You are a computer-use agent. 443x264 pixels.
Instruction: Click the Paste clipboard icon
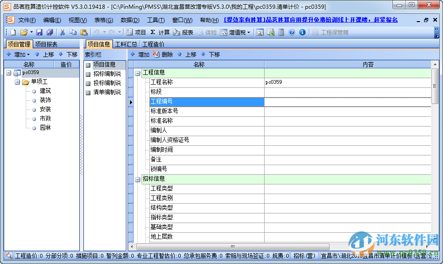click(x=83, y=32)
